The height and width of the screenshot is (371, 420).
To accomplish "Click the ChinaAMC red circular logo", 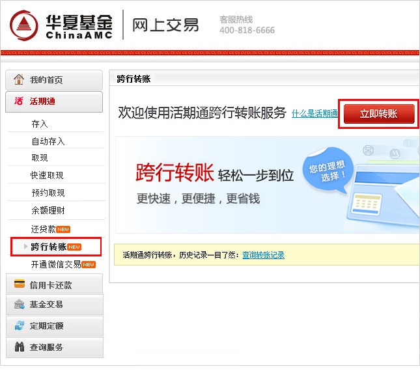I will coord(24,25).
